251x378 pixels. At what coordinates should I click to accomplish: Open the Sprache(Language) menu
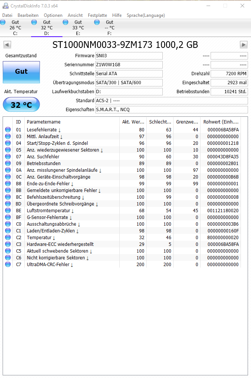[x=146, y=15]
